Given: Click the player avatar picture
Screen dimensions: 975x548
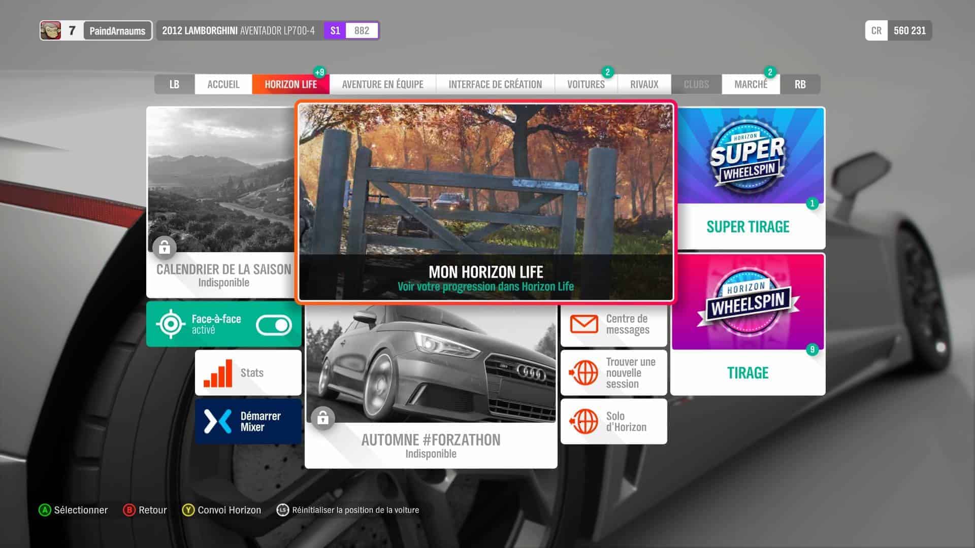Looking at the screenshot, I should 51,30.
